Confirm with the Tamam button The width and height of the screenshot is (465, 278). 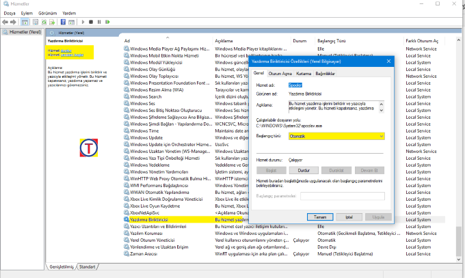tap(319, 217)
